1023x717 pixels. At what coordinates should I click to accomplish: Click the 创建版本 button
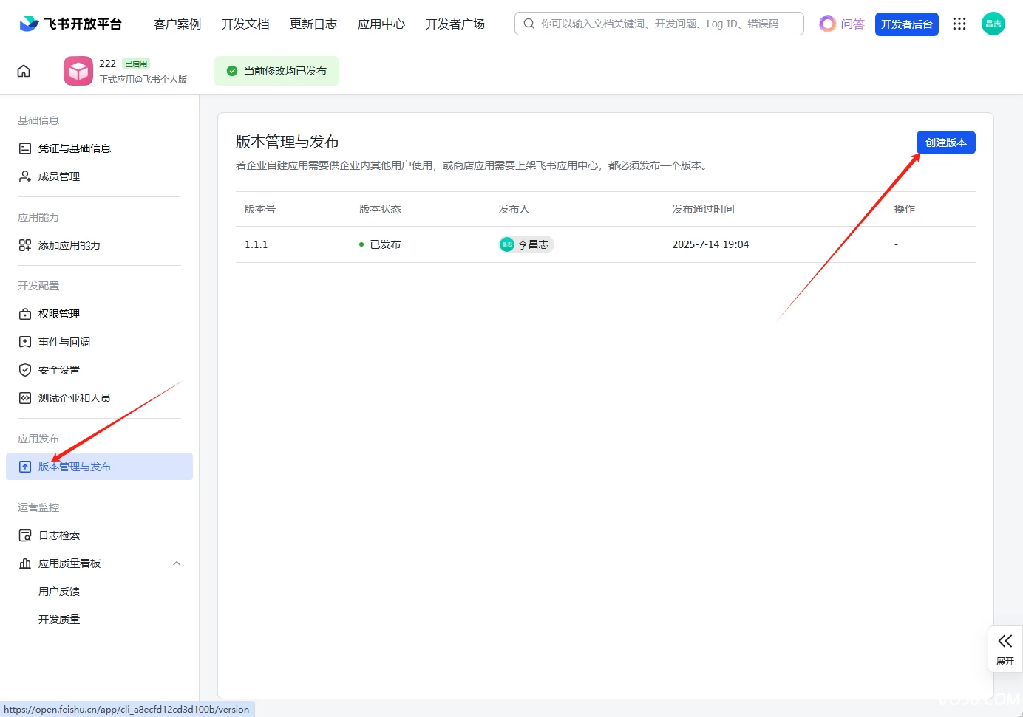945,143
